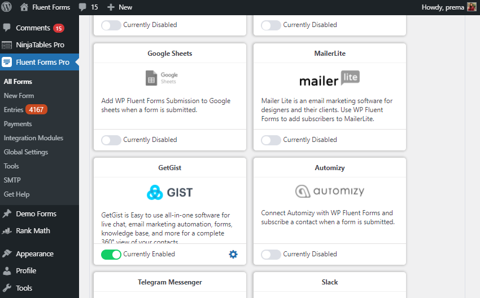Enable the Google Sheets integration toggle

point(111,140)
